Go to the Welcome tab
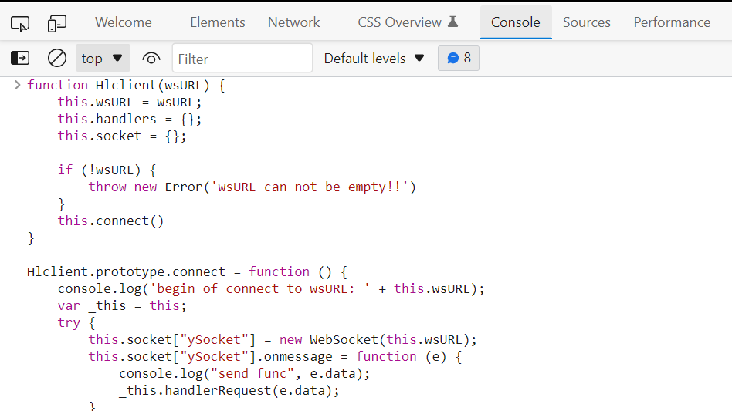 (x=124, y=22)
